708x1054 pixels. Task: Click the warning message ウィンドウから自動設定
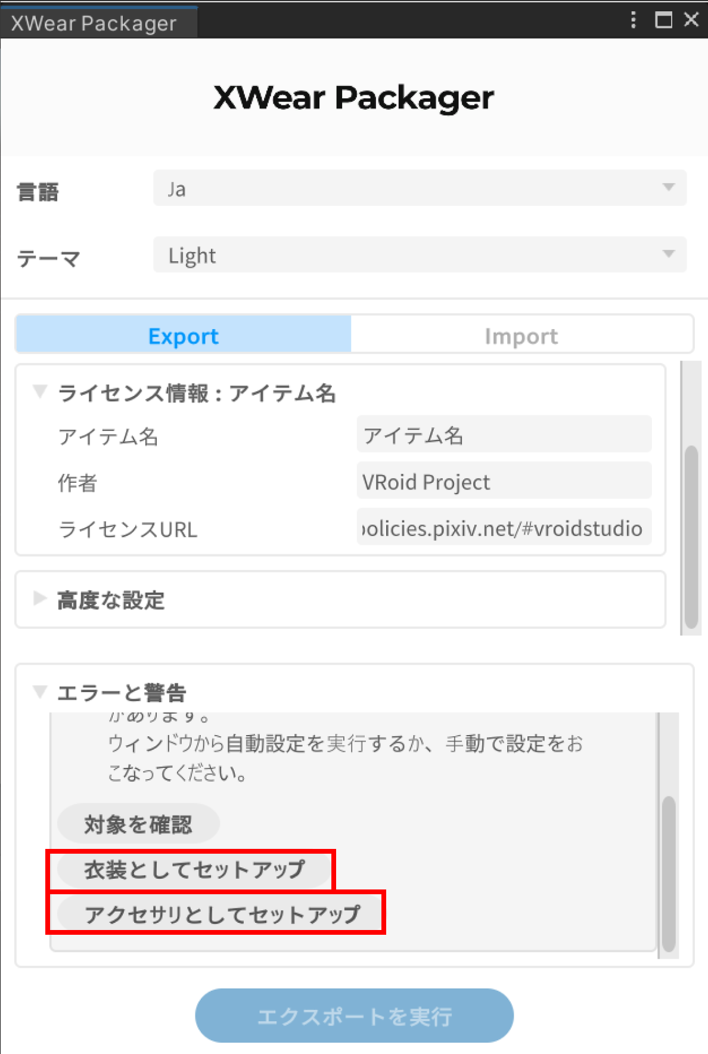point(346,758)
